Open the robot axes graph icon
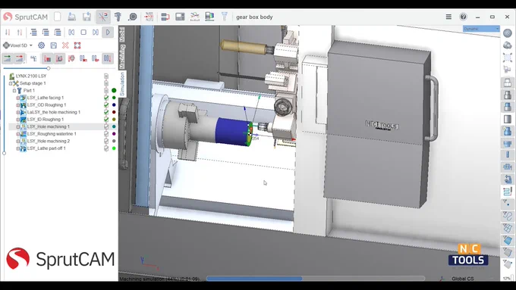Image resolution: width=516 pixels, height=290 pixels. point(195,17)
